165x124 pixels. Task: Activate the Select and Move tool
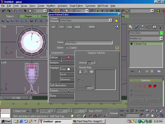pos(57,11)
